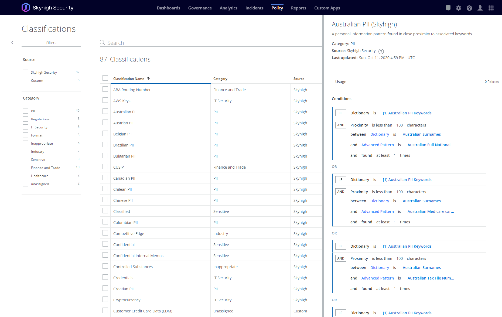Image resolution: width=502 pixels, height=317 pixels.
Task: Click the help icon next to Source field
Action: point(381,52)
